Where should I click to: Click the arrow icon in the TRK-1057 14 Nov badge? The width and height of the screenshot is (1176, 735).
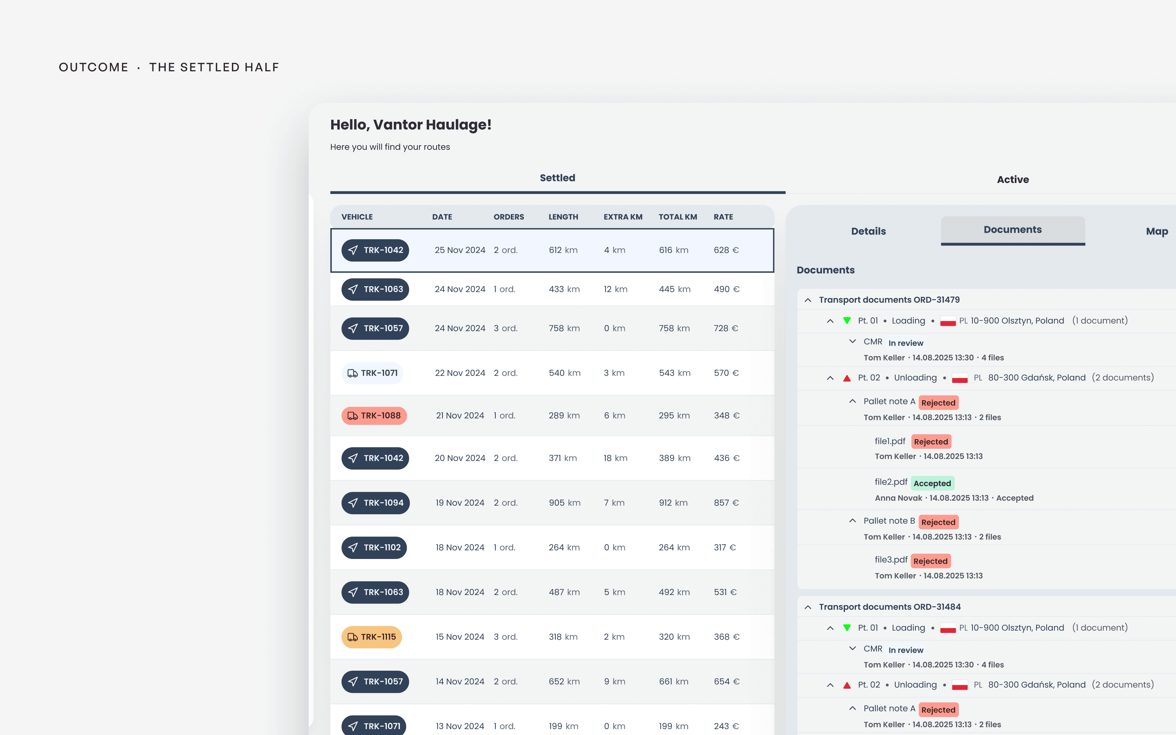pos(353,681)
